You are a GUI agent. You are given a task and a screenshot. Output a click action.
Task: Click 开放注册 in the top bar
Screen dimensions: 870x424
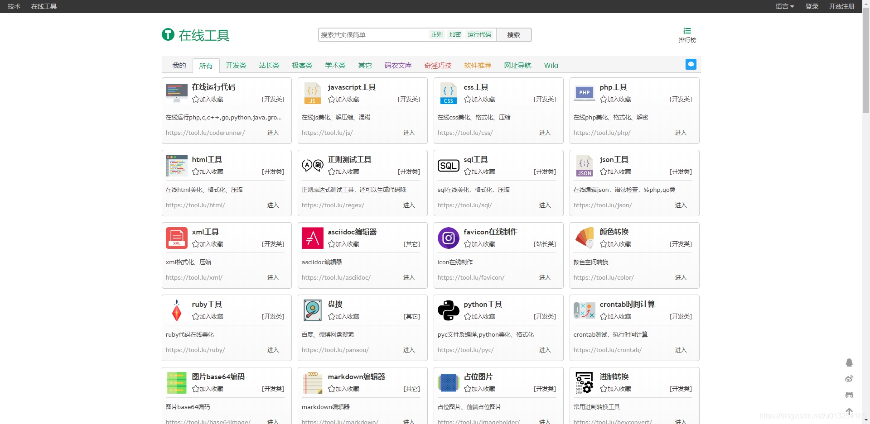tap(842, 6)
